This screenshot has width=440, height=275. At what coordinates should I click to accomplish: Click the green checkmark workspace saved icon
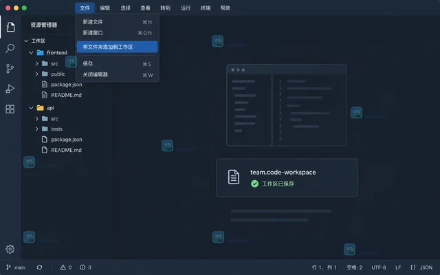254,184
